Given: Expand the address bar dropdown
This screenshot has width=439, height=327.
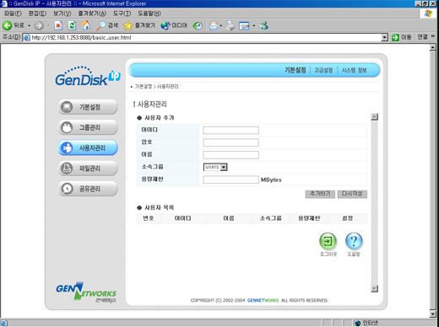Looking at the screenshot, I should tap(384, 37).
